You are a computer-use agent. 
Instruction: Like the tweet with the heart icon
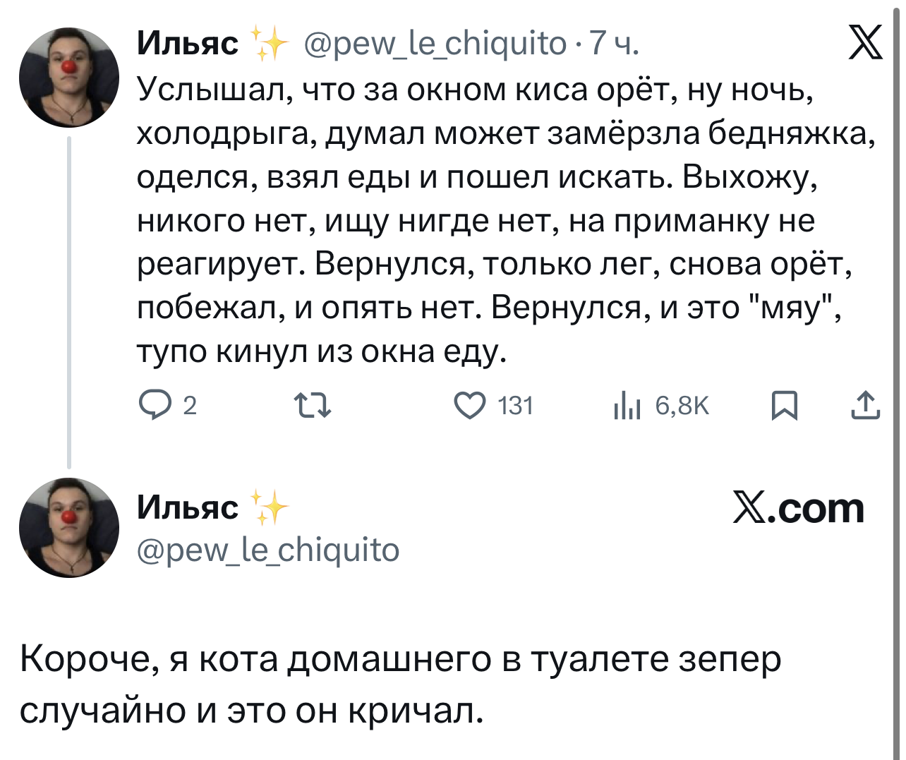tap(469, 406)
